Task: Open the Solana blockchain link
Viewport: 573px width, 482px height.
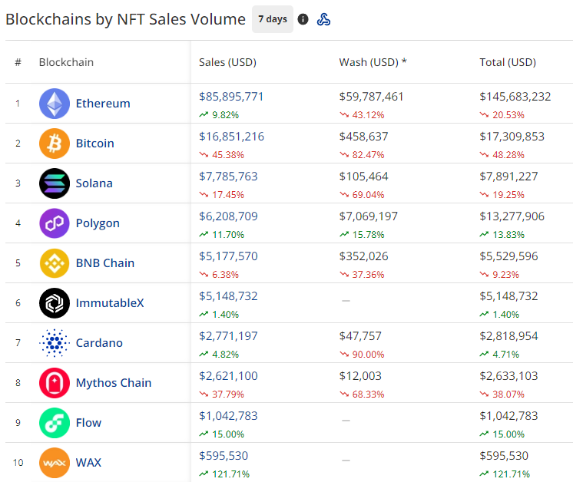Action: pyautogui.click(x=94, y=183)
